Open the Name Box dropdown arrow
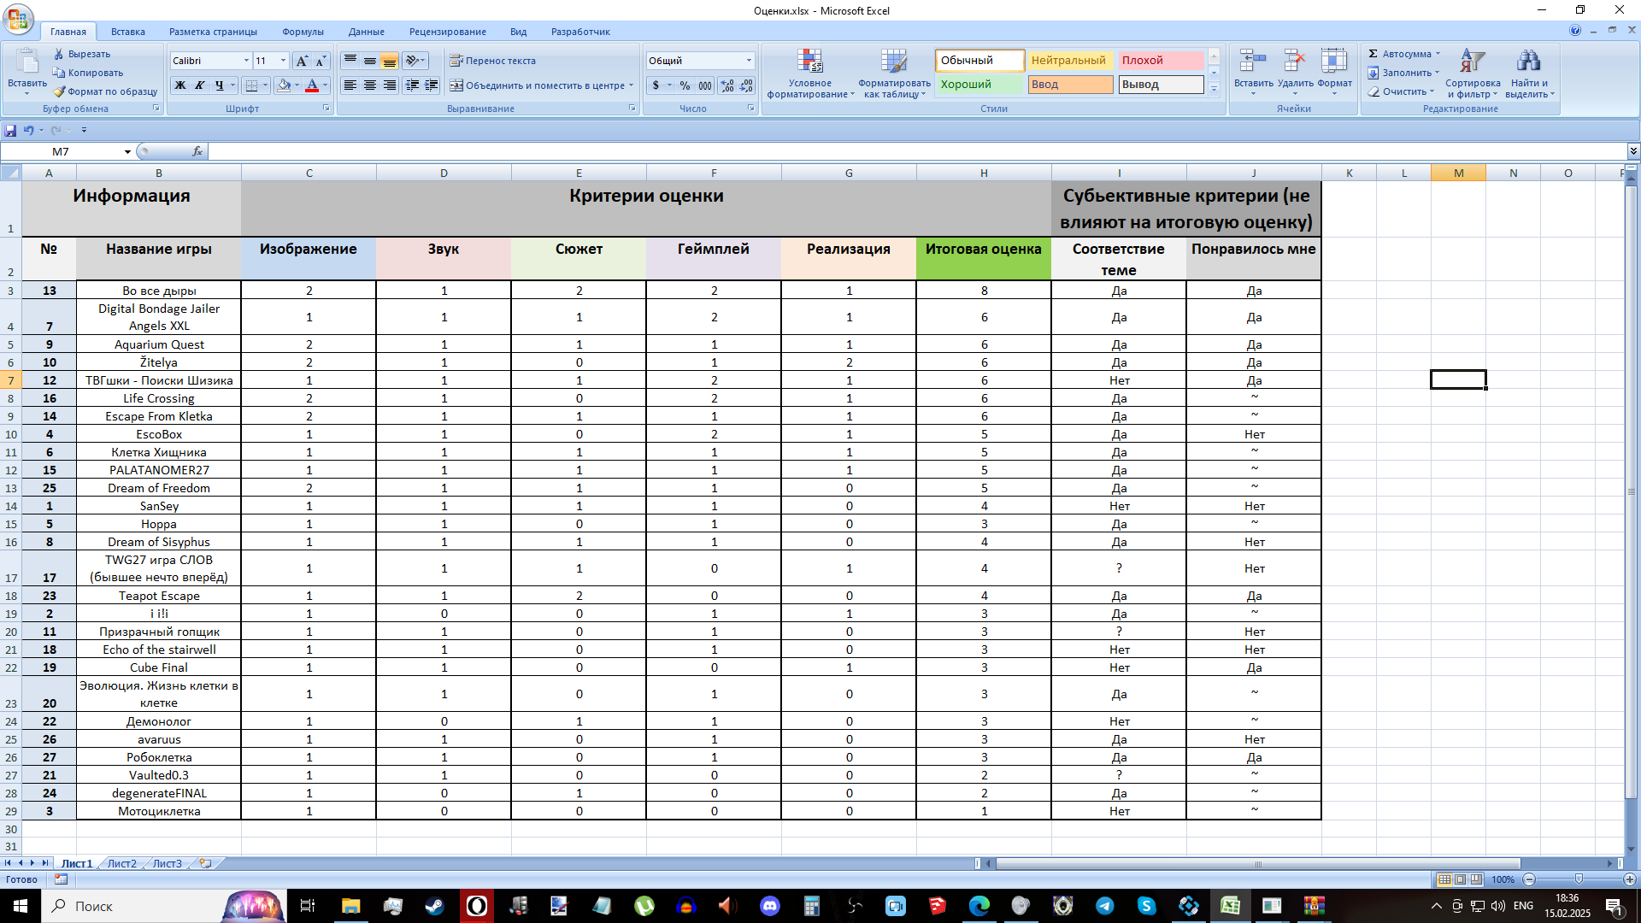Screen dimensions: 1641x923 point(127,152)
